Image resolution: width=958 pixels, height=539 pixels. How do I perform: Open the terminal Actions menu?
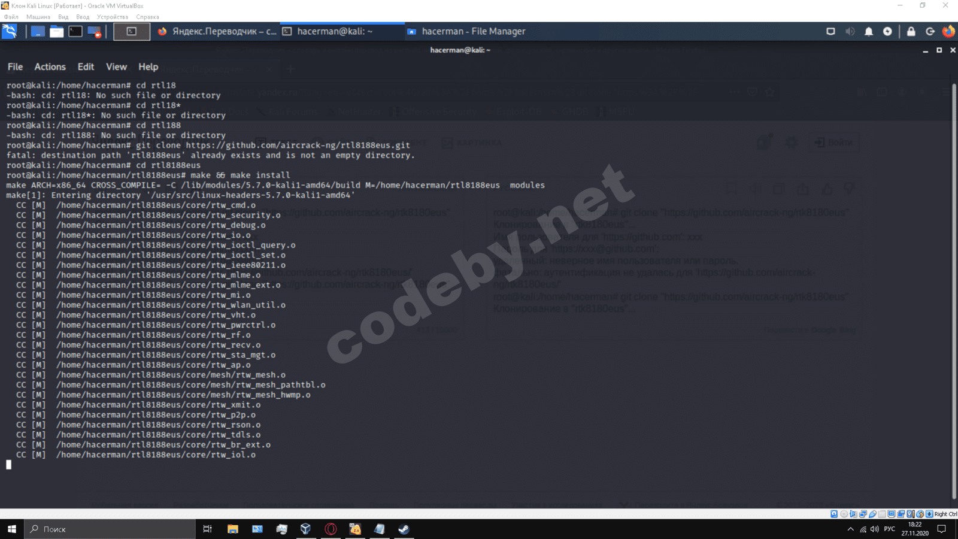tap(50, 66)
